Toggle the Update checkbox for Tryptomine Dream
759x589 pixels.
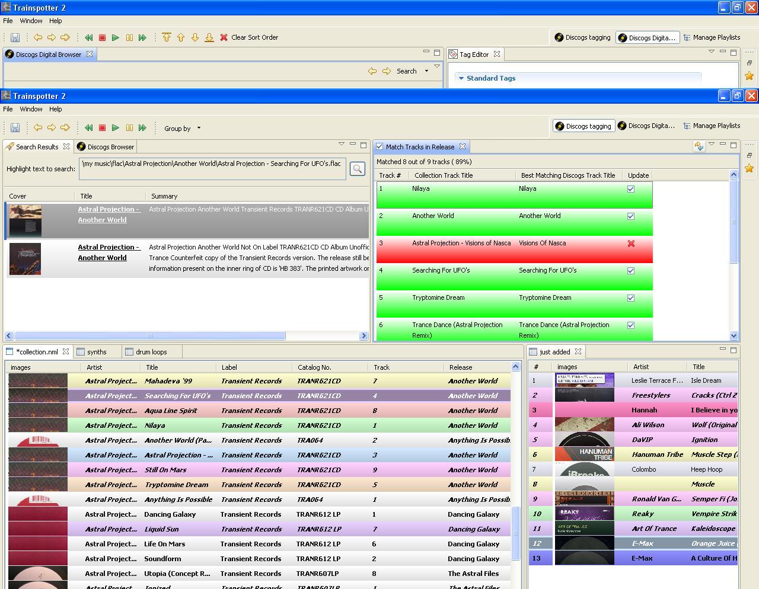click(631, 298)
